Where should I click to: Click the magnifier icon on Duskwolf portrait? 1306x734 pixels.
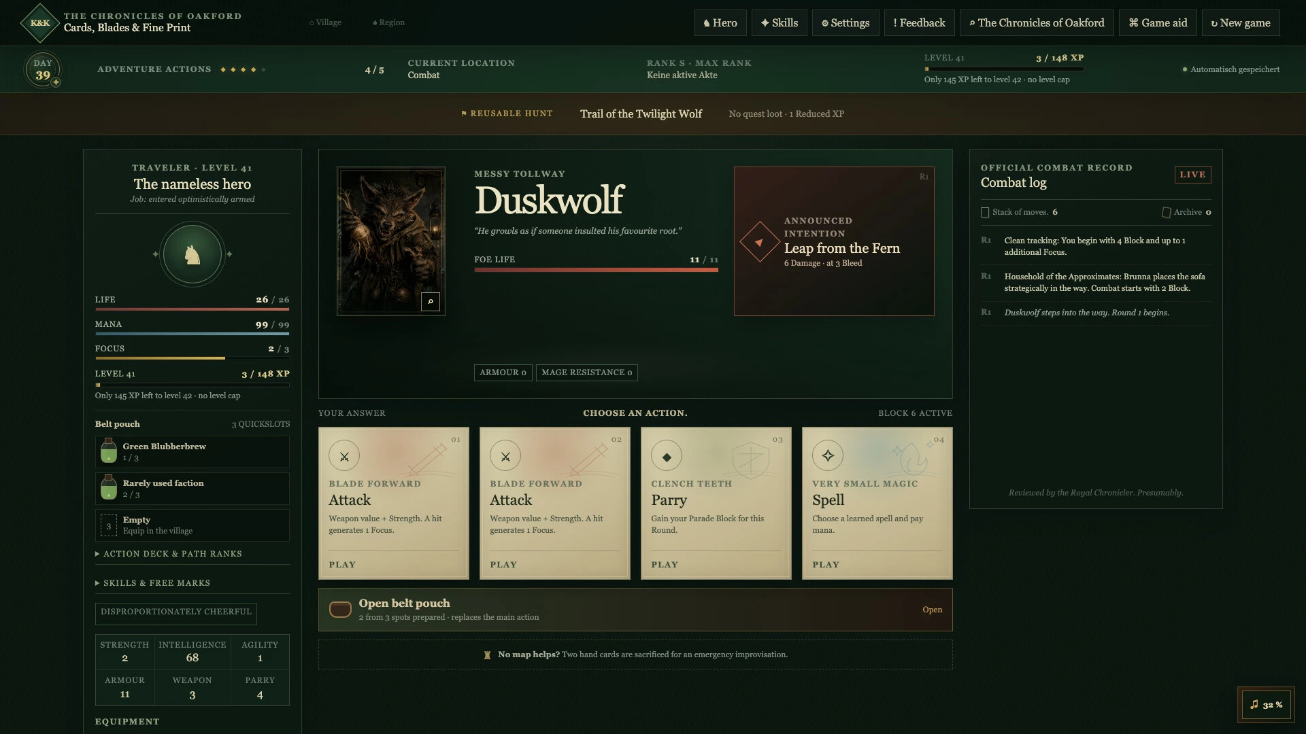pos(431,302)
